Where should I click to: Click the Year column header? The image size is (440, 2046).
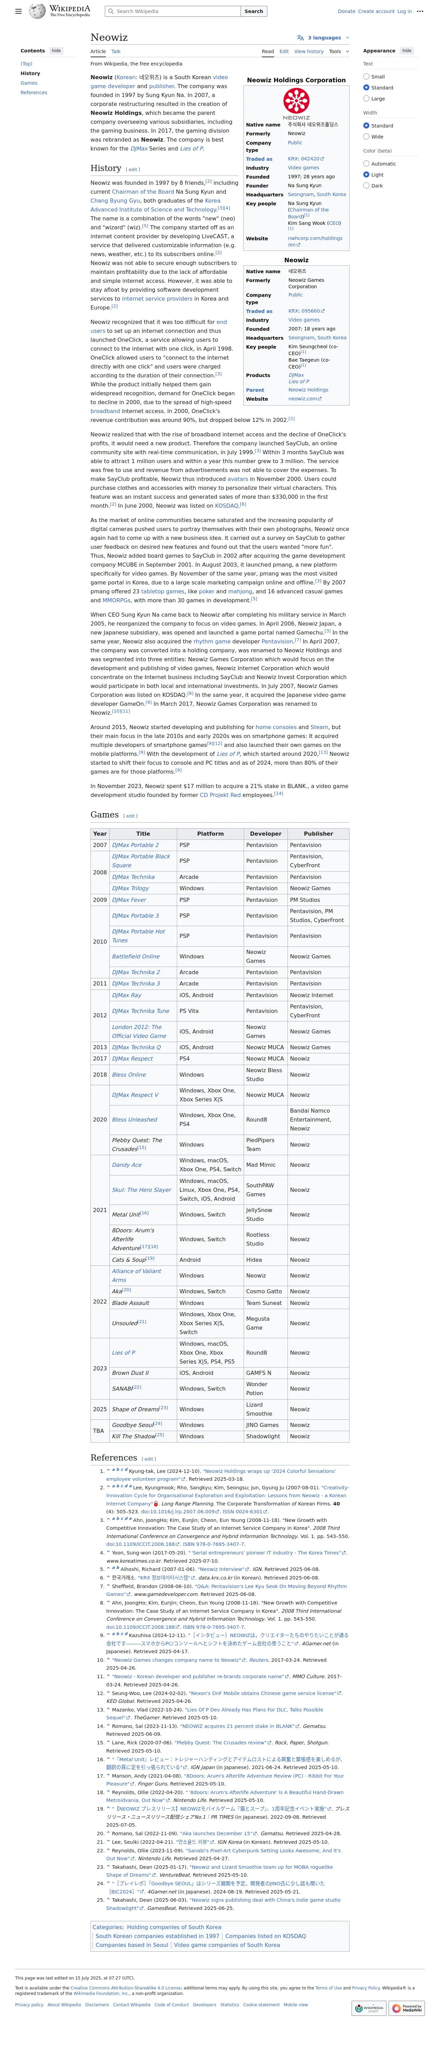click(99, 834)
